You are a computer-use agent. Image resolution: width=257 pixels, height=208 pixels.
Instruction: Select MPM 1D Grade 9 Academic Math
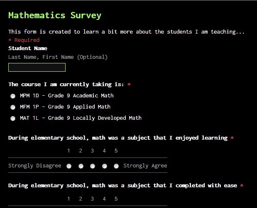13,96
